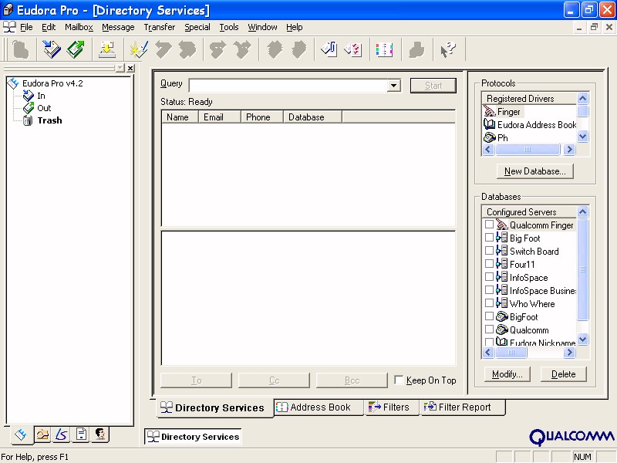The height and width of the screenshot is (463, 617).
Task: Open the Mailbox menu
Action: pyautogui.click(x=79, y=27)
